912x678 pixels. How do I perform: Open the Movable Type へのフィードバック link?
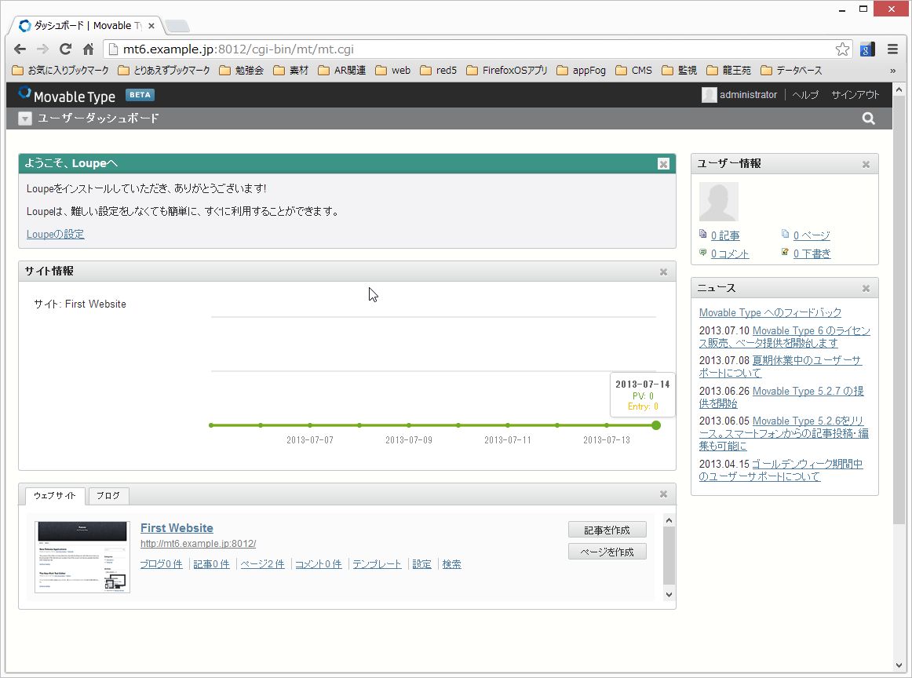click(770, 313)
